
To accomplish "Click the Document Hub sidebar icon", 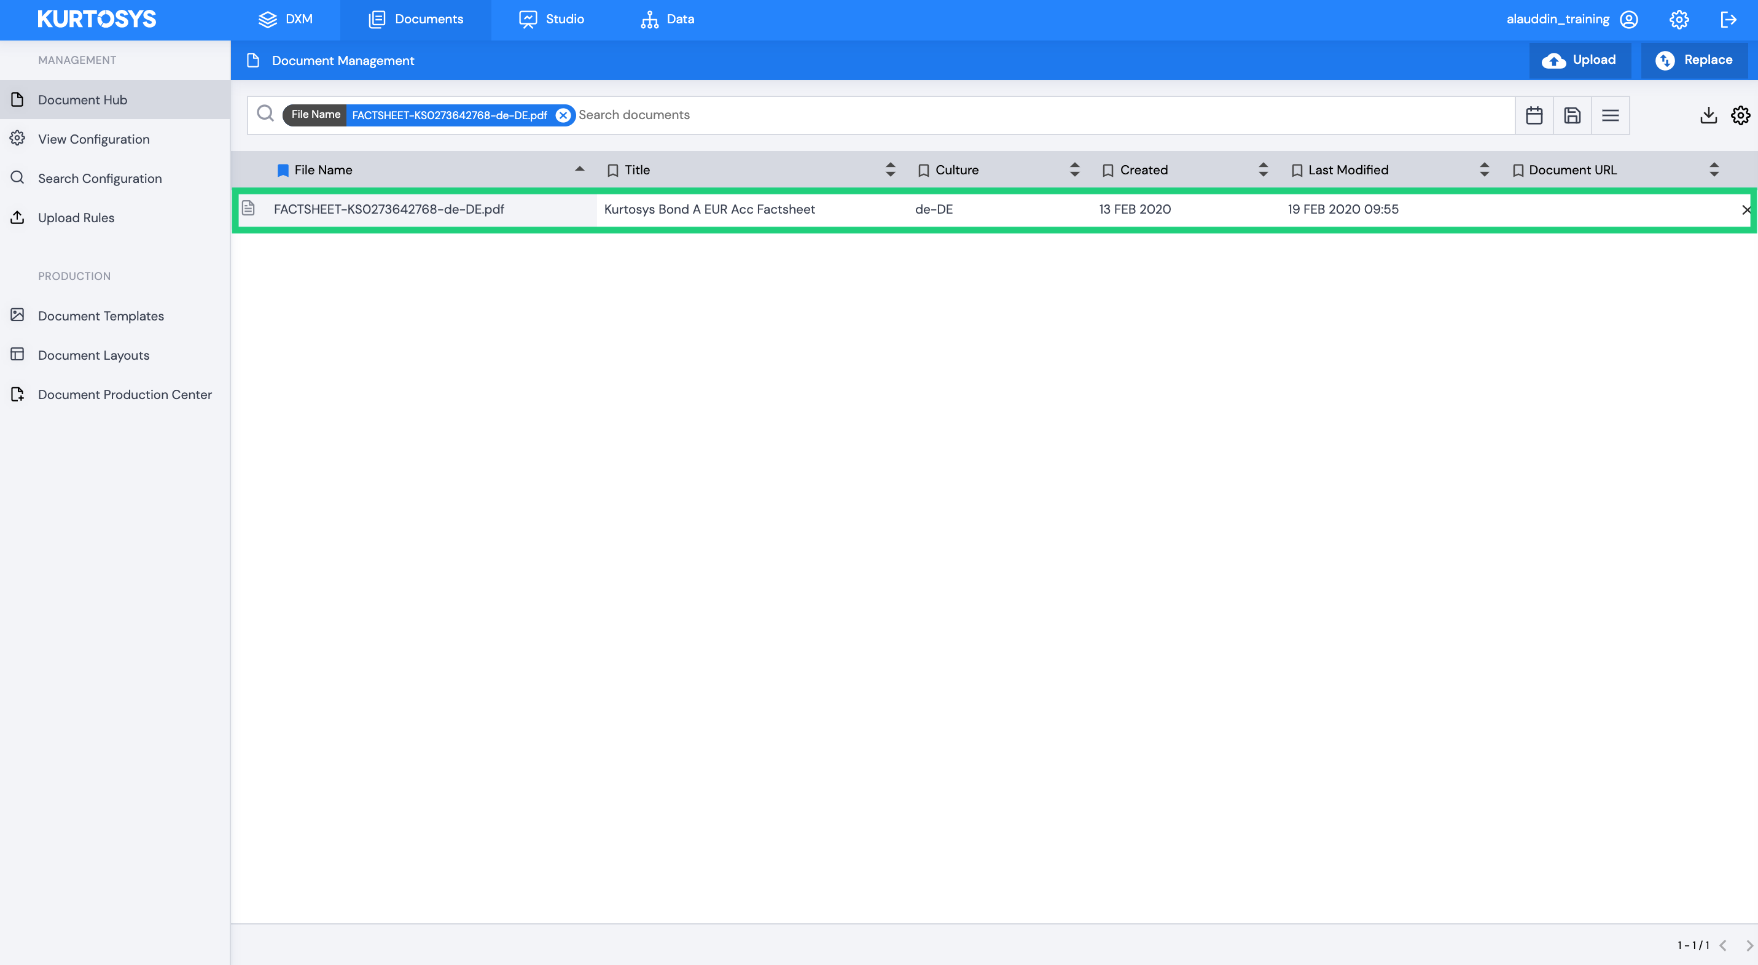I will pos(18,99).
